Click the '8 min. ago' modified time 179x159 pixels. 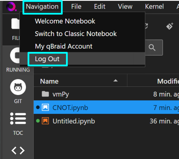[x=166, y=94]
